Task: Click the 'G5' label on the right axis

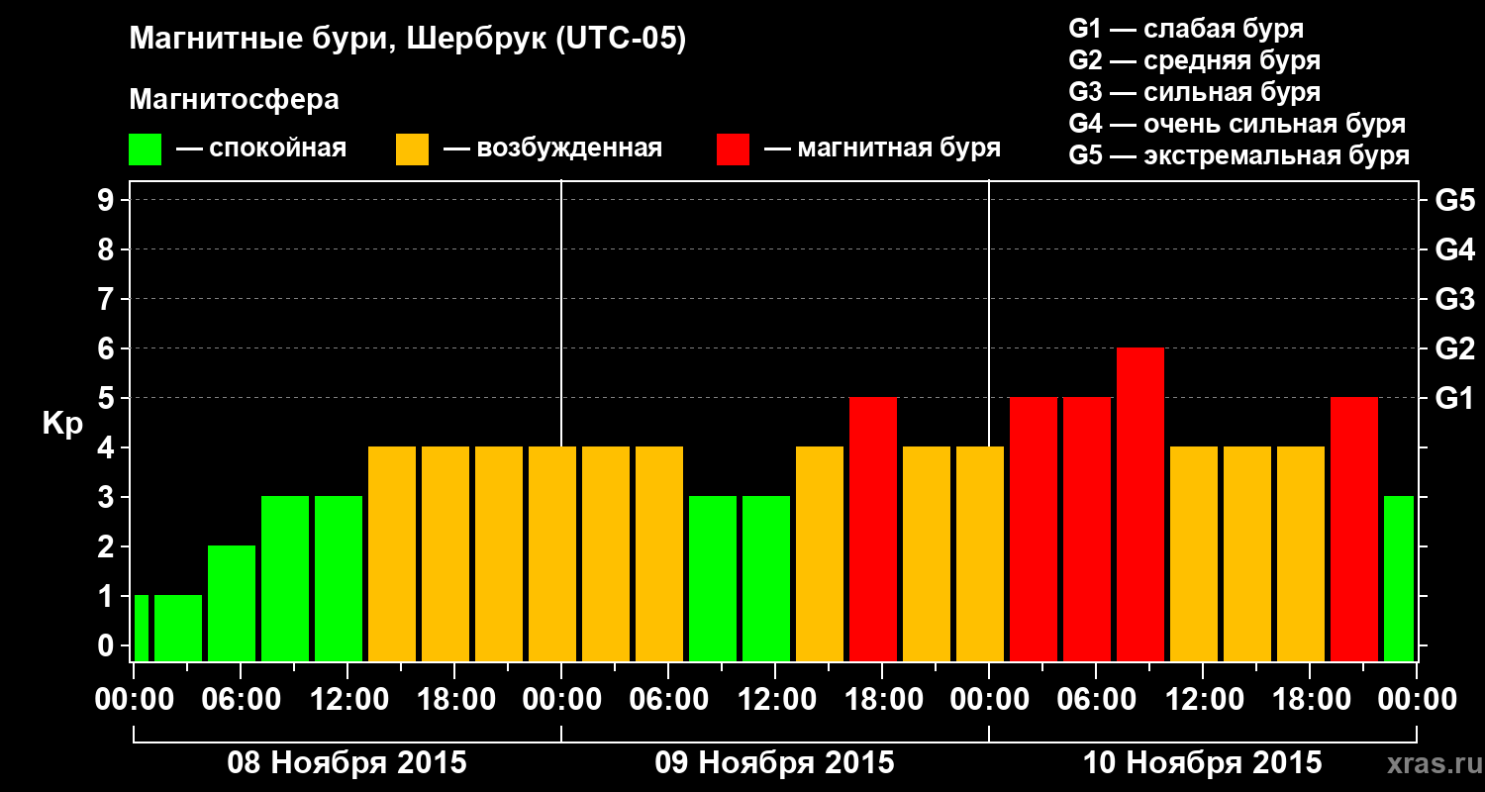Action: pyautogui.click(x=1454, y=200)
